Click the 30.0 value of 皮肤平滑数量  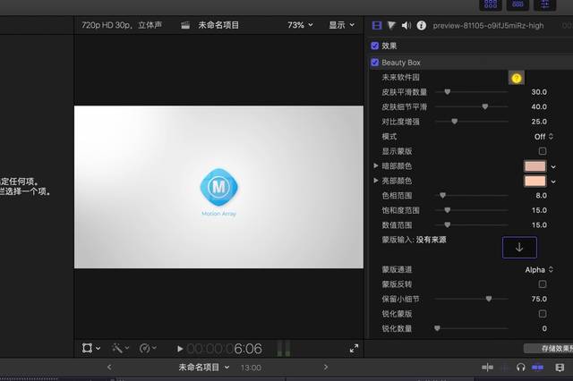coord(539,92)
